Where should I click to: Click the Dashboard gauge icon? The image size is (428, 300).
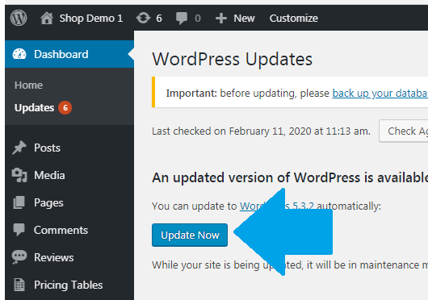[19, 54]
